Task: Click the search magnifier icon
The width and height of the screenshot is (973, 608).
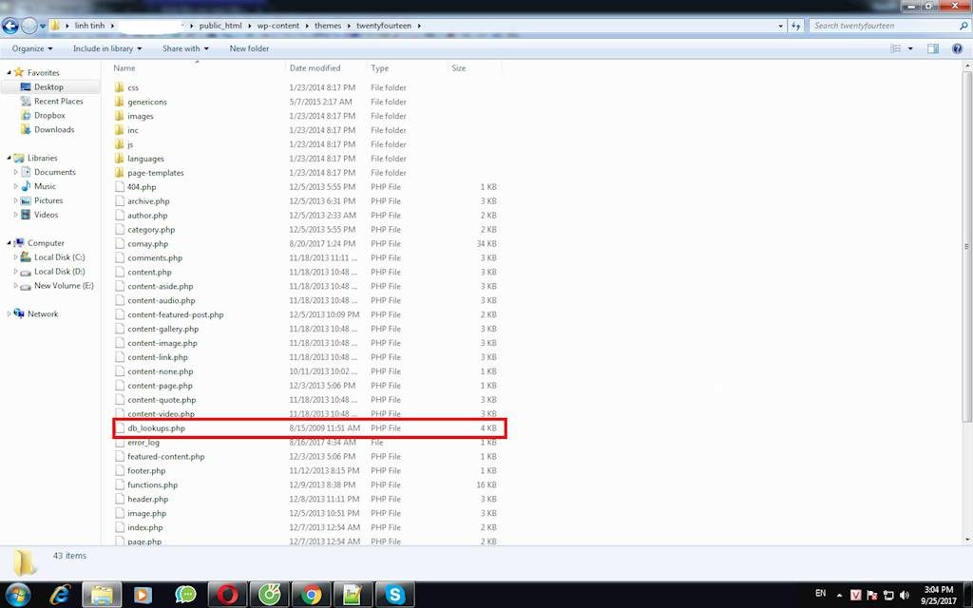Action: click(963, 26)
